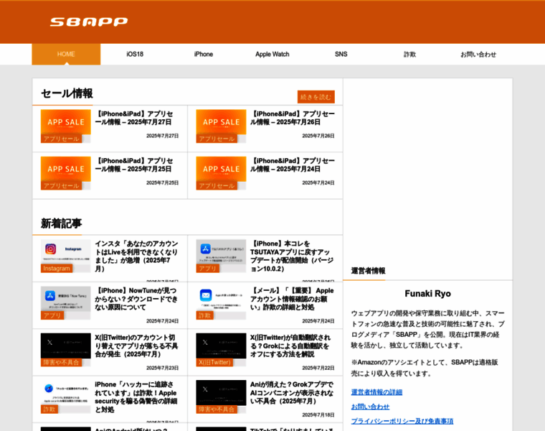Click 障害や不具合 tag on アカウント切り替え article

61,363
